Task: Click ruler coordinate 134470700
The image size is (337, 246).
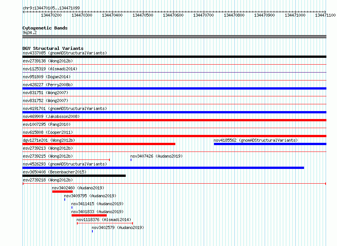Action: [x=204, y=15]
